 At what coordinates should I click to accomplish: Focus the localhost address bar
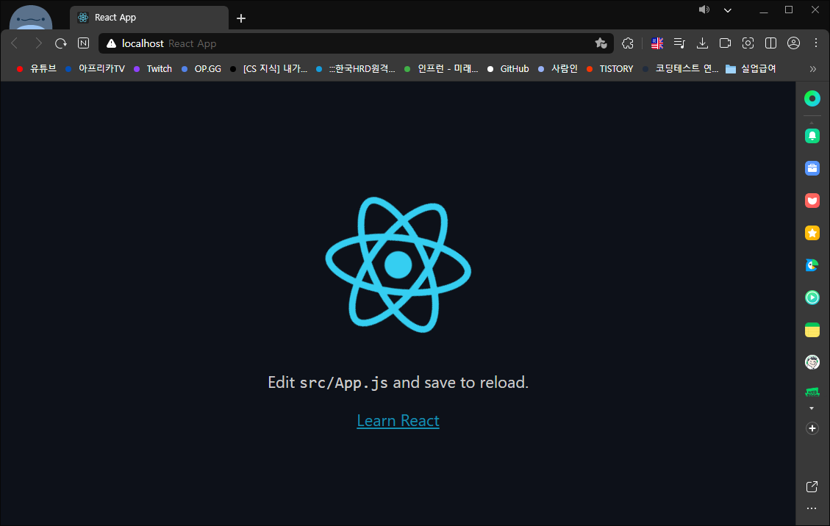(356, 43)
